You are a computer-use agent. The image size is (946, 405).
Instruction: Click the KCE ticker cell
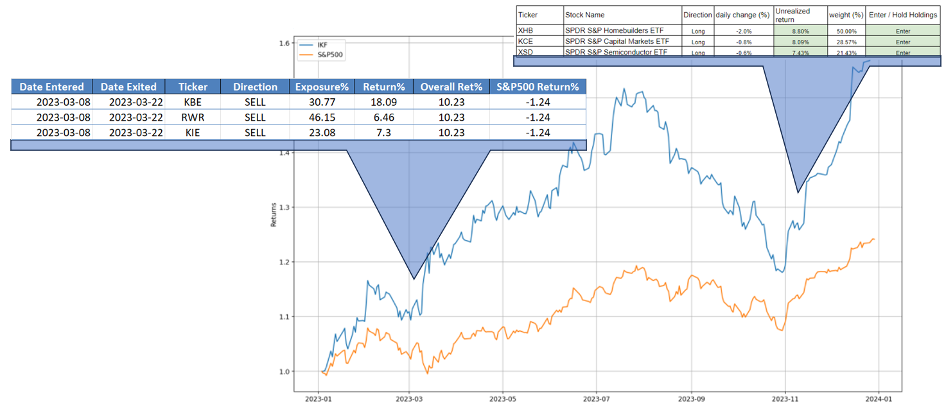click(539, 40)
